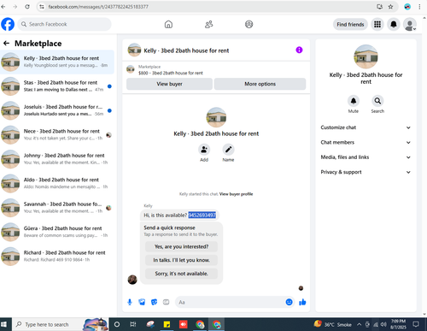The width and height of the screenshot is (427, 331).
Task: Click the Windows Type here to search box
Action: (60, 324)
